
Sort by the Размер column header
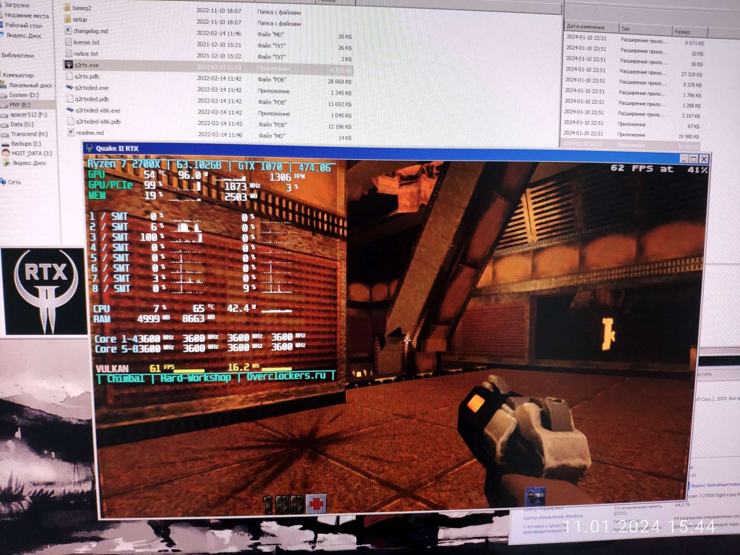[x=689, y=31]
